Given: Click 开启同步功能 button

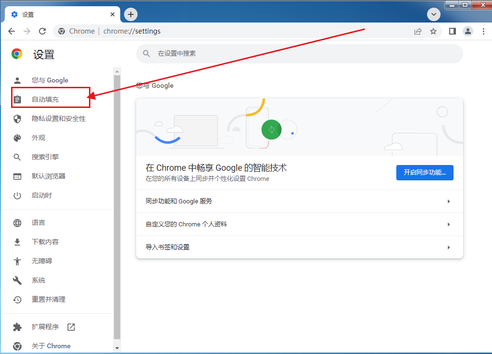Looking at the screenshot, I should [425, 173].
